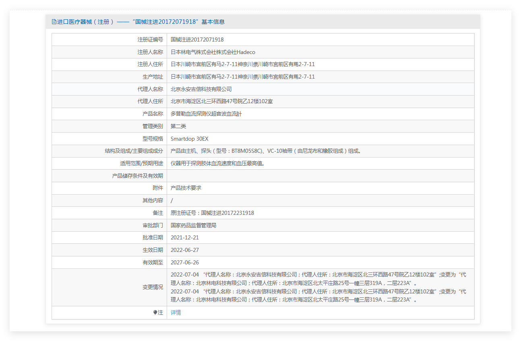Click the 产品名称 row label
Viewport: 521px width, 341px height.
click(153, 114)
